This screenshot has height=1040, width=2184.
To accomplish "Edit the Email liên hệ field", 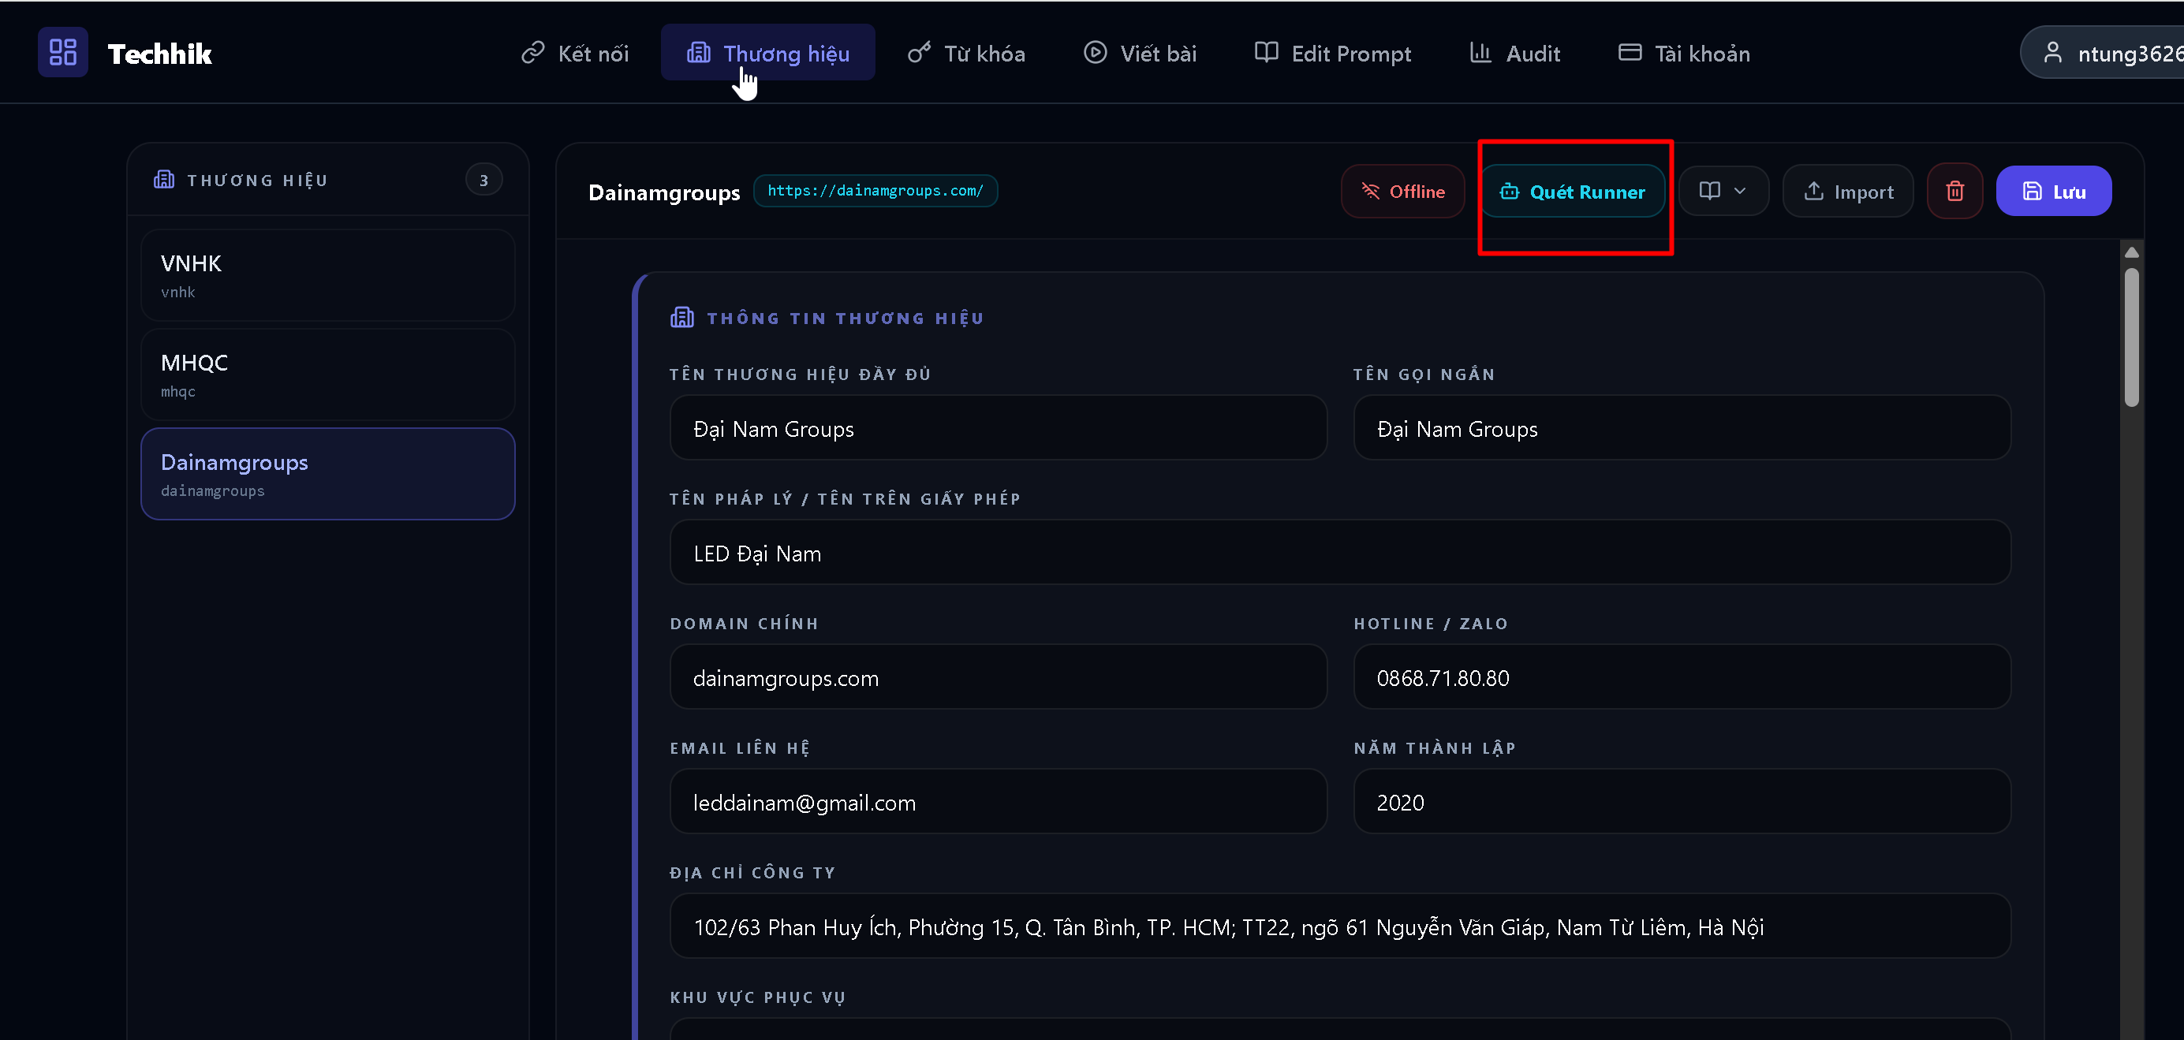I will coord(998,803).
